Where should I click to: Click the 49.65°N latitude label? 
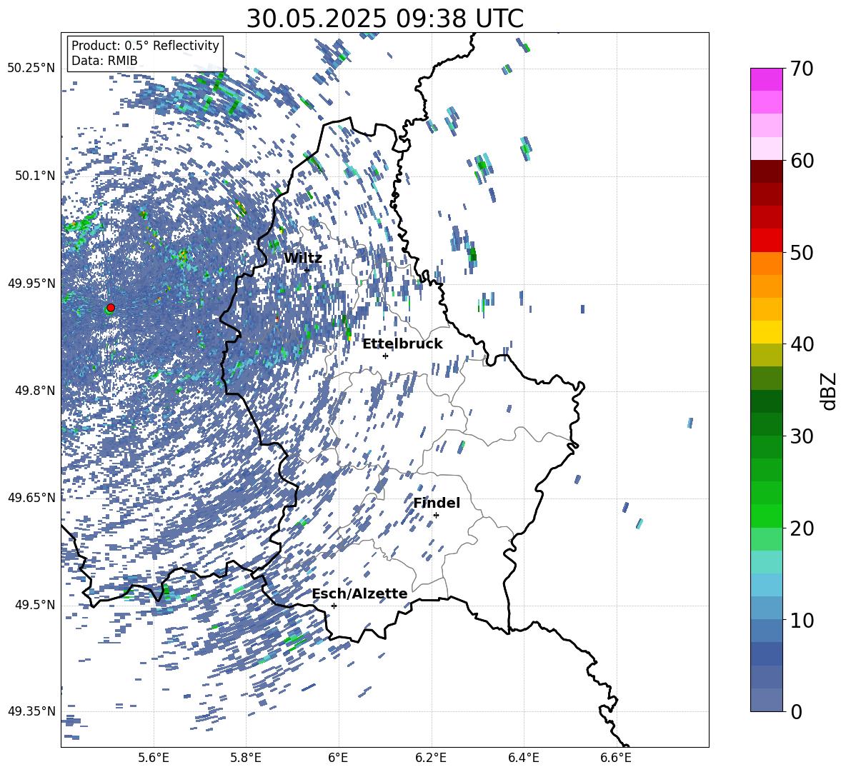coord(31,497)
